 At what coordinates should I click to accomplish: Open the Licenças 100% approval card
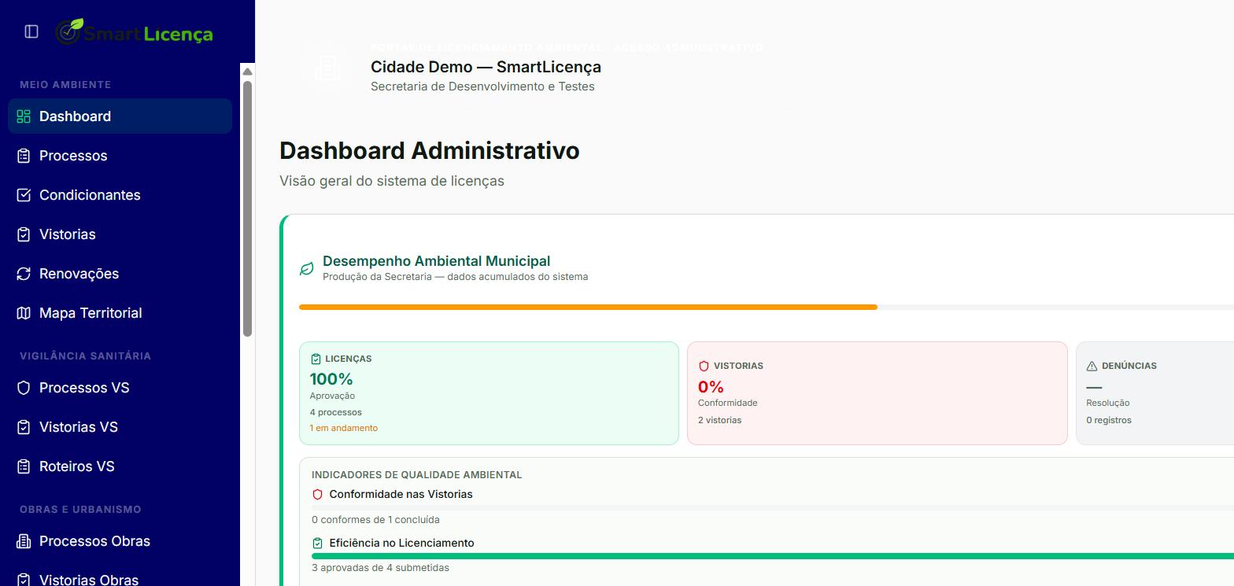coord(489,393)
